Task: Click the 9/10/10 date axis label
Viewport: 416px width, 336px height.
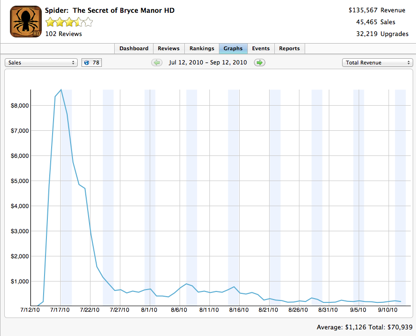Action: pyautogui.click(x=388, y=310)
